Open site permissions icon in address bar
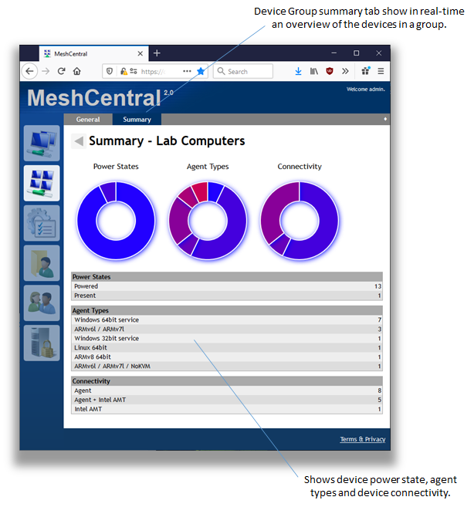This screenshot has height=507, width=474. pyautogui.click(x=134, y=71)
